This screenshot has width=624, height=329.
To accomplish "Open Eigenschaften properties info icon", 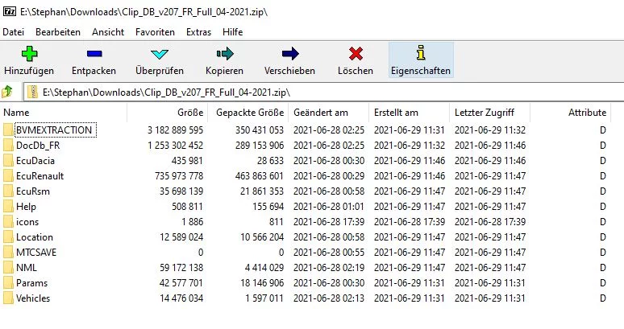I will [x=420, y=54].
